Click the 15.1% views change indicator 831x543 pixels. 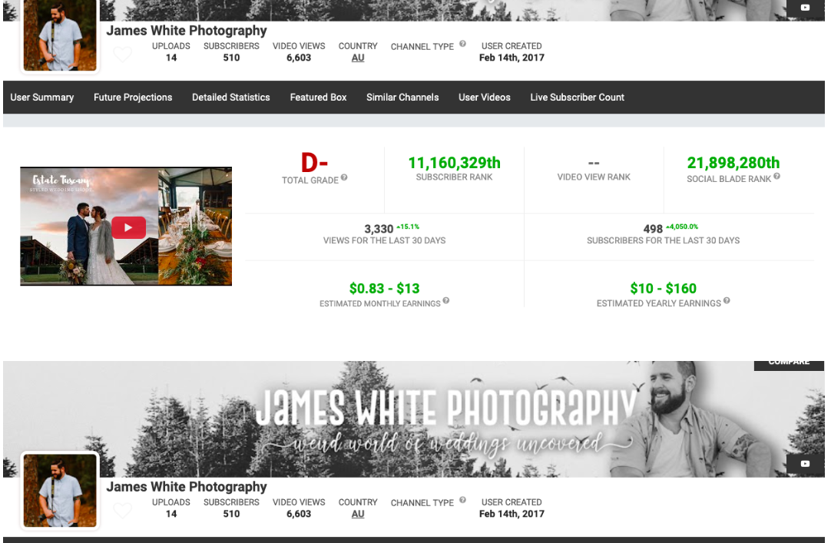point(408,227)
